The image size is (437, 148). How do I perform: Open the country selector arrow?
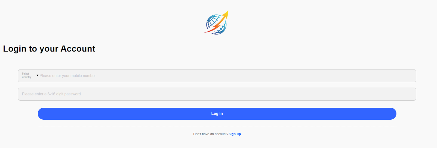pyautogui.click(x=37, y=75)
